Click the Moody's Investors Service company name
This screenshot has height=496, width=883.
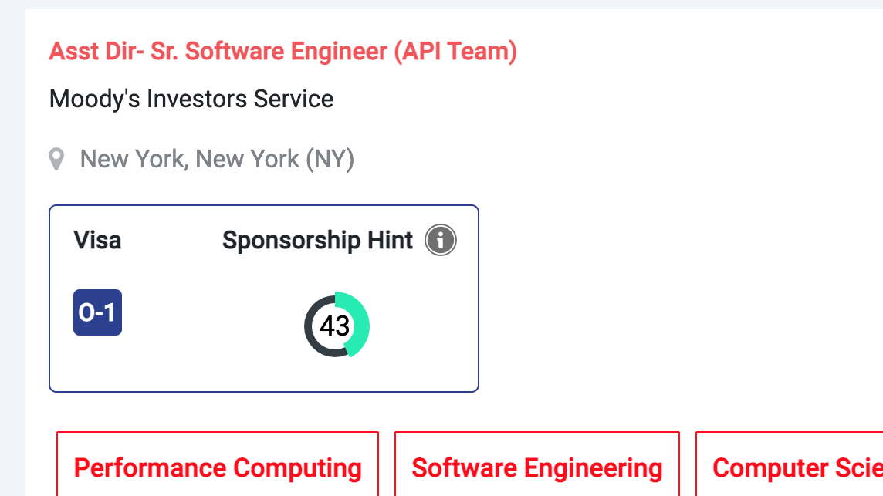[191, 99]
